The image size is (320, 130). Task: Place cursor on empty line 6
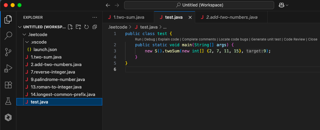point(223,69)
